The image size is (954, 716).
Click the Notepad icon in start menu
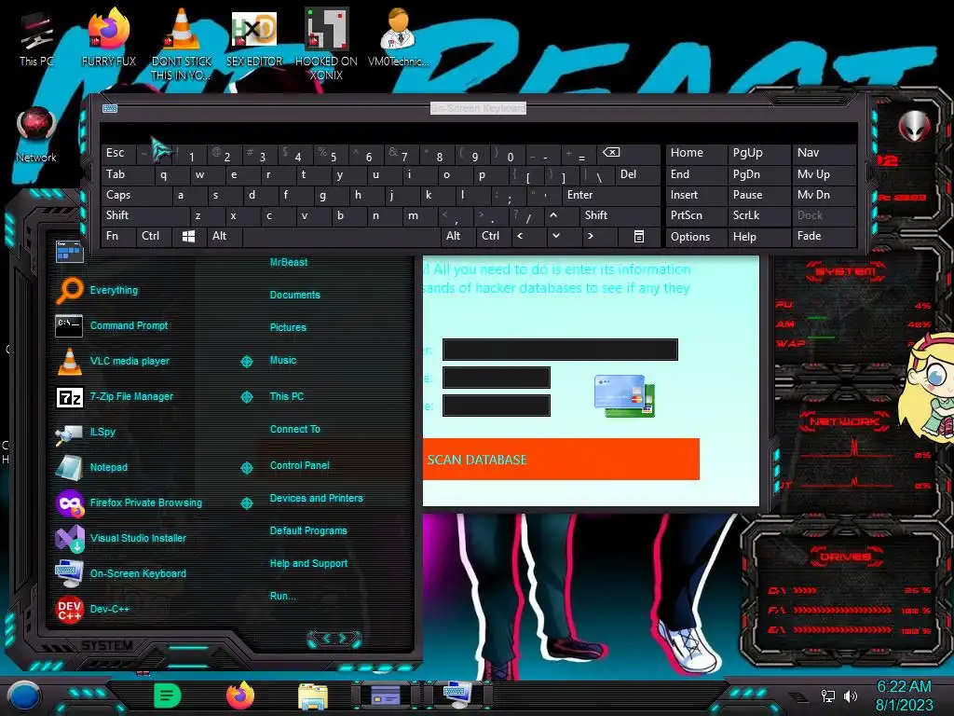69,468
